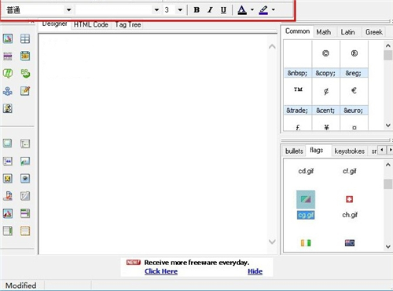Image resolution: width=393 pixels, height=291 pixels.
Task: Insert the euro € symbol
Action: tap(354, 91)
